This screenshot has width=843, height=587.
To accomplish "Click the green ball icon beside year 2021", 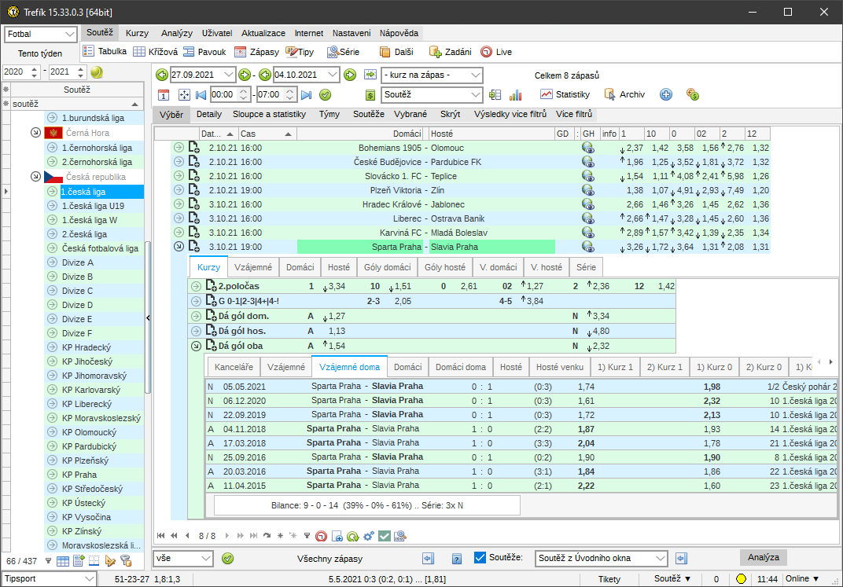I will pyautogui.click(x=97, y=72).
